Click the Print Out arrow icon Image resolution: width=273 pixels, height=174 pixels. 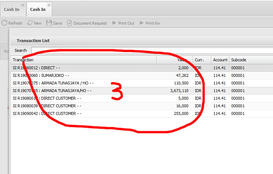tap(114, 23)
